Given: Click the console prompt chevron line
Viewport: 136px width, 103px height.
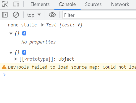Looking at the screenshot, I should click(68, 75).
